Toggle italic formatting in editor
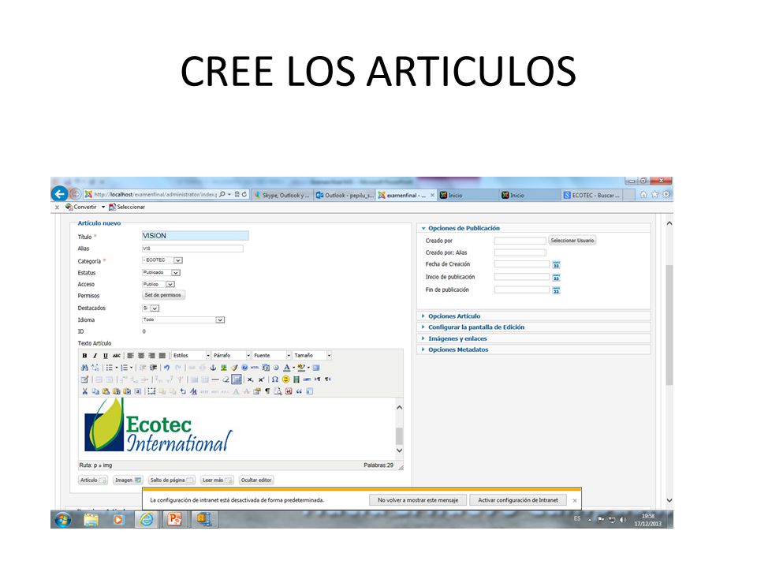The width and height of the screenshot is (757, 568). tap(95, 356)
